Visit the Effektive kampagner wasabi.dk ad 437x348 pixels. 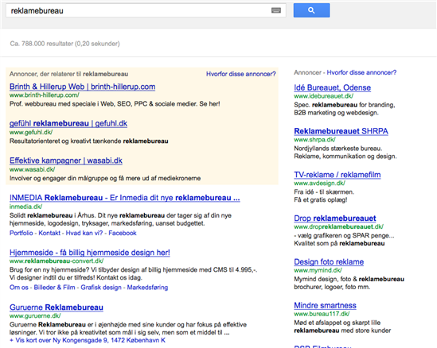[x=66, y=160]
